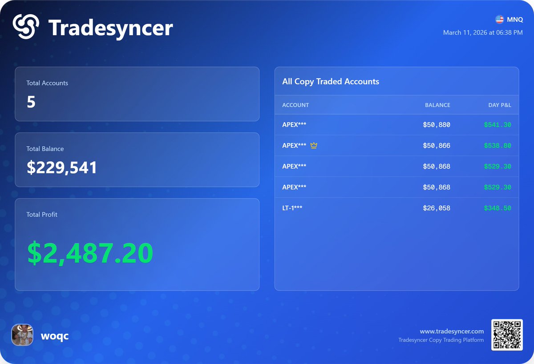The image size is (534, 364).
Task: Click the $538.80 day P&L value
Action: 498,145
